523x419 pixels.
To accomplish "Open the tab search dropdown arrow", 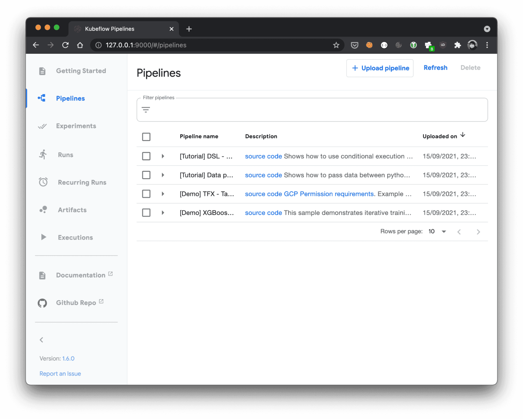I will point(487,29).
